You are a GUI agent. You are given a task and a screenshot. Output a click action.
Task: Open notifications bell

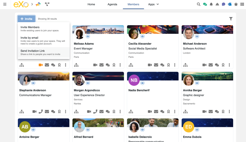211,4
